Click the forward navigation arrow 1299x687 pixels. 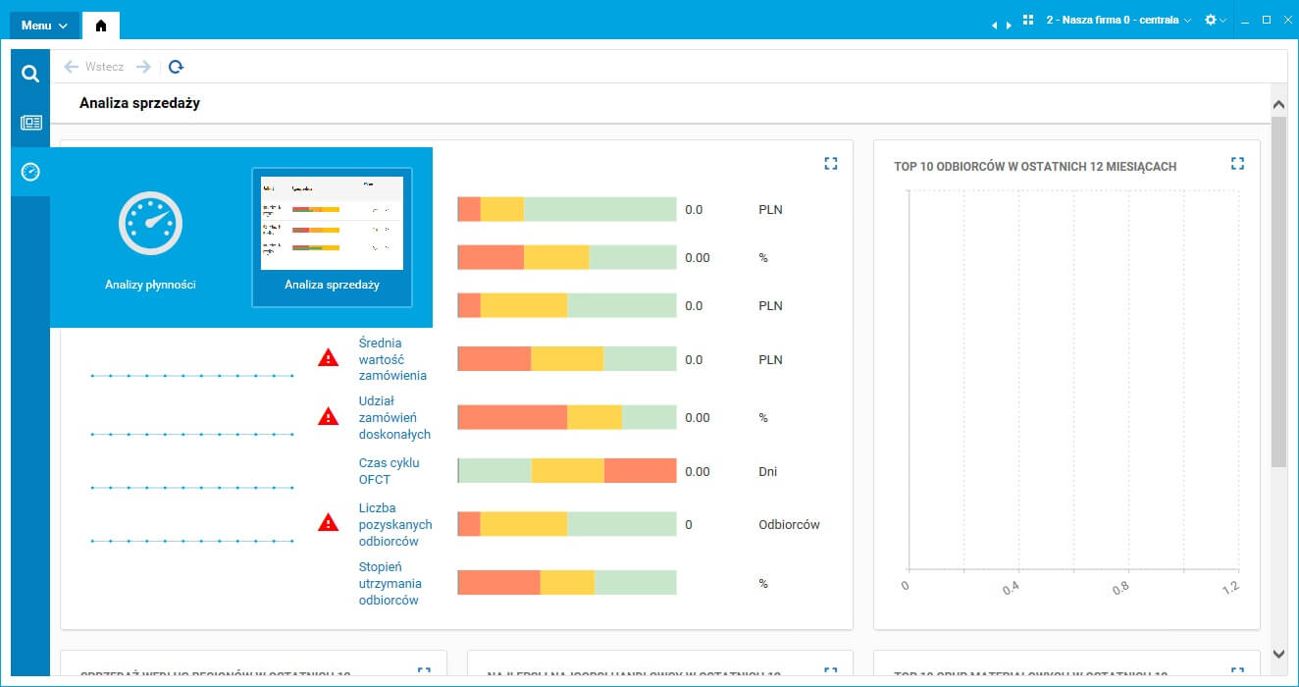[x=143, y=67]
